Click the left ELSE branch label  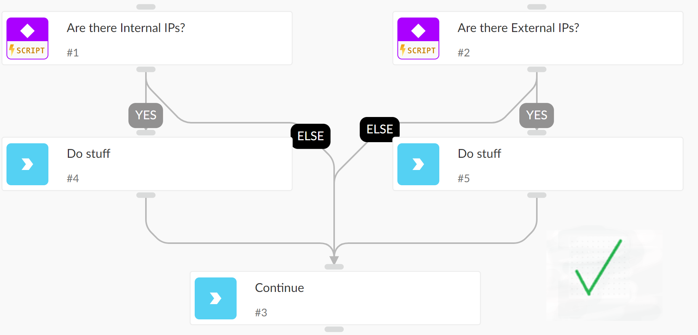coord(311,136)
